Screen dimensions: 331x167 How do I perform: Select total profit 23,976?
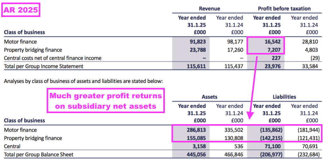click(273, 66)
